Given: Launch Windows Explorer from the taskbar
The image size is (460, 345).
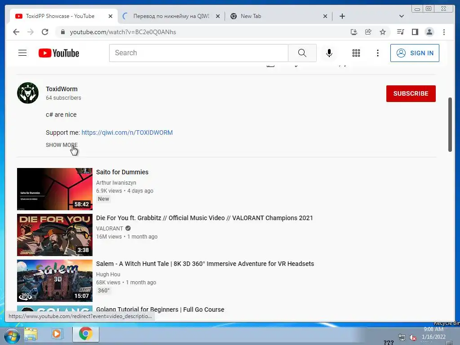Looking at the screenshot, I should pos(31,334).
